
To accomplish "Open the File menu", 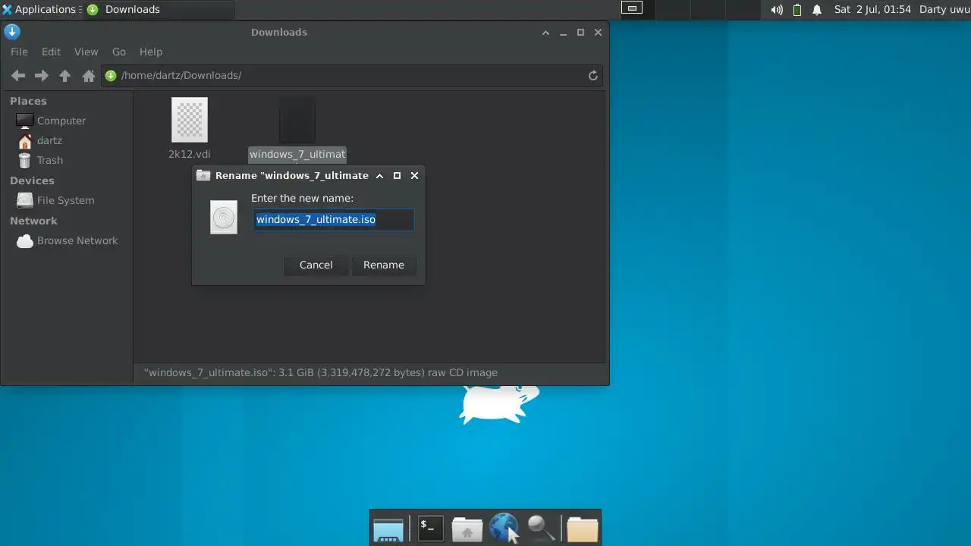I will click(x=19, y=52).
